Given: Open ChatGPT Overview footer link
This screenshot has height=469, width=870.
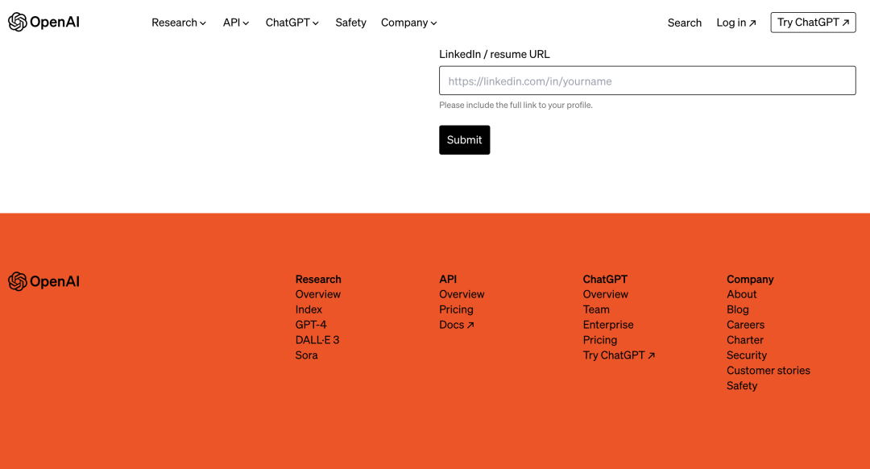Looking at the screenshot, I should click(605, 294).
